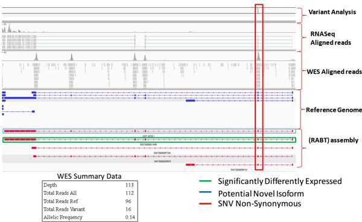Click the WES coverage peak at the variant site
The width and height of the screenshot is (362, 222).
(x=258, y=57)
